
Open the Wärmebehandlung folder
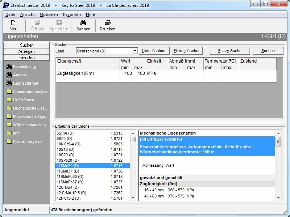pos(26,125)
